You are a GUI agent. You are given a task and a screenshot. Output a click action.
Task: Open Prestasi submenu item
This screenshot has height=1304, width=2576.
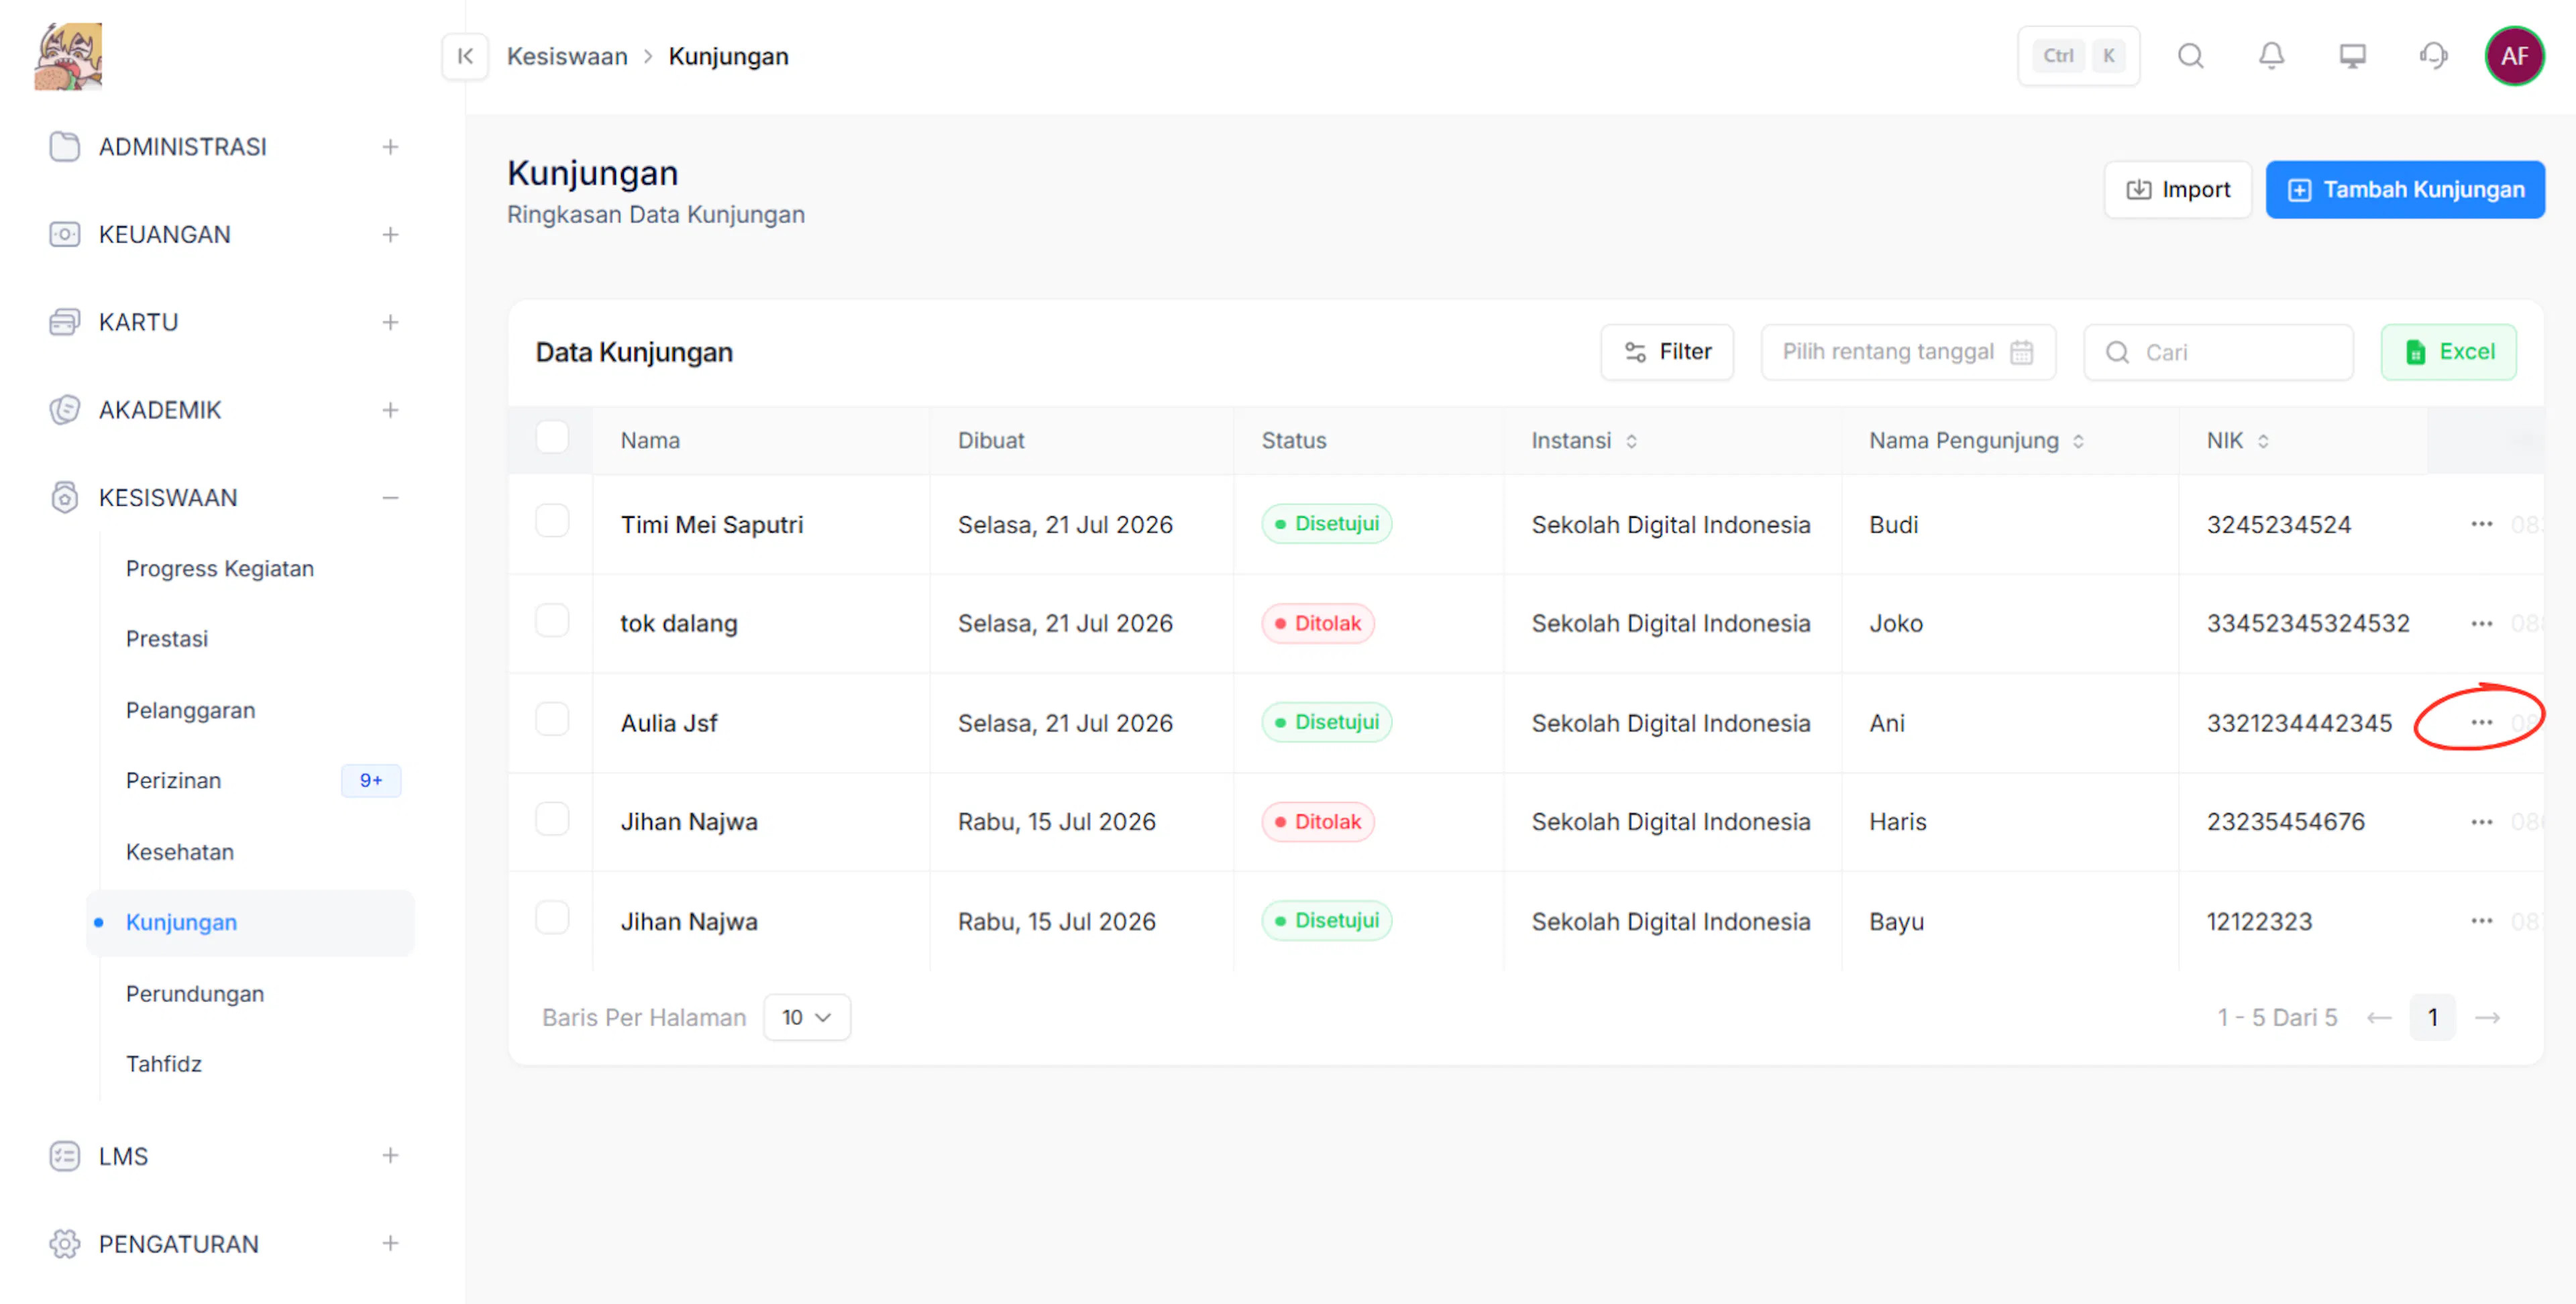[x=167, y=639]
